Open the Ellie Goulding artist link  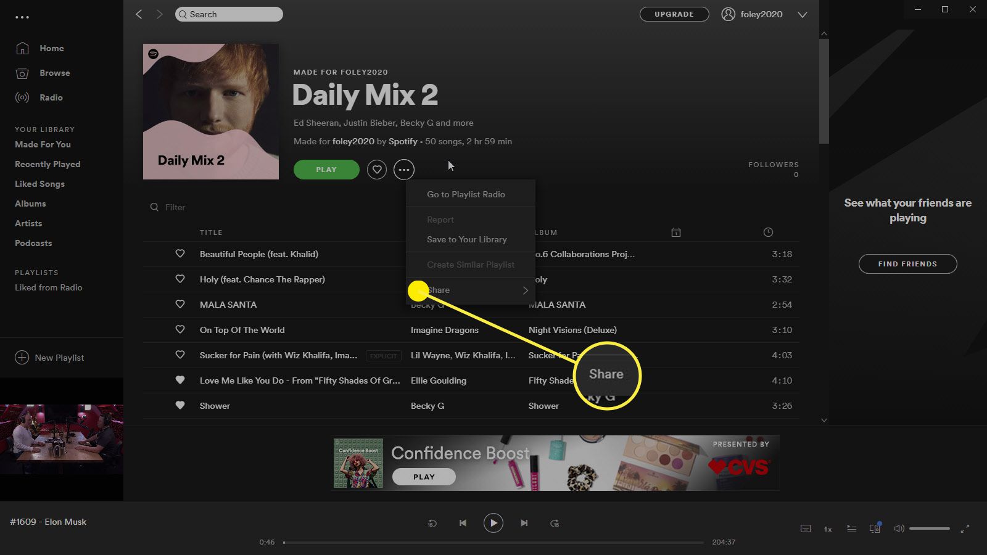tap(439, 380)
